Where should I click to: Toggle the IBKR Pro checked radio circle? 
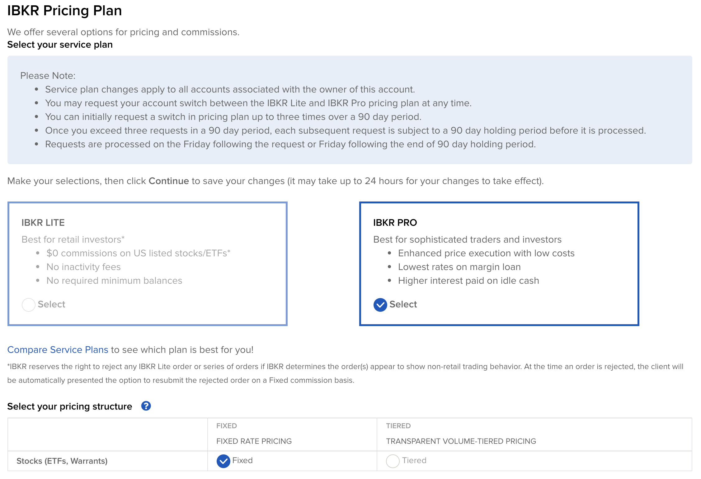coord(380,305)
